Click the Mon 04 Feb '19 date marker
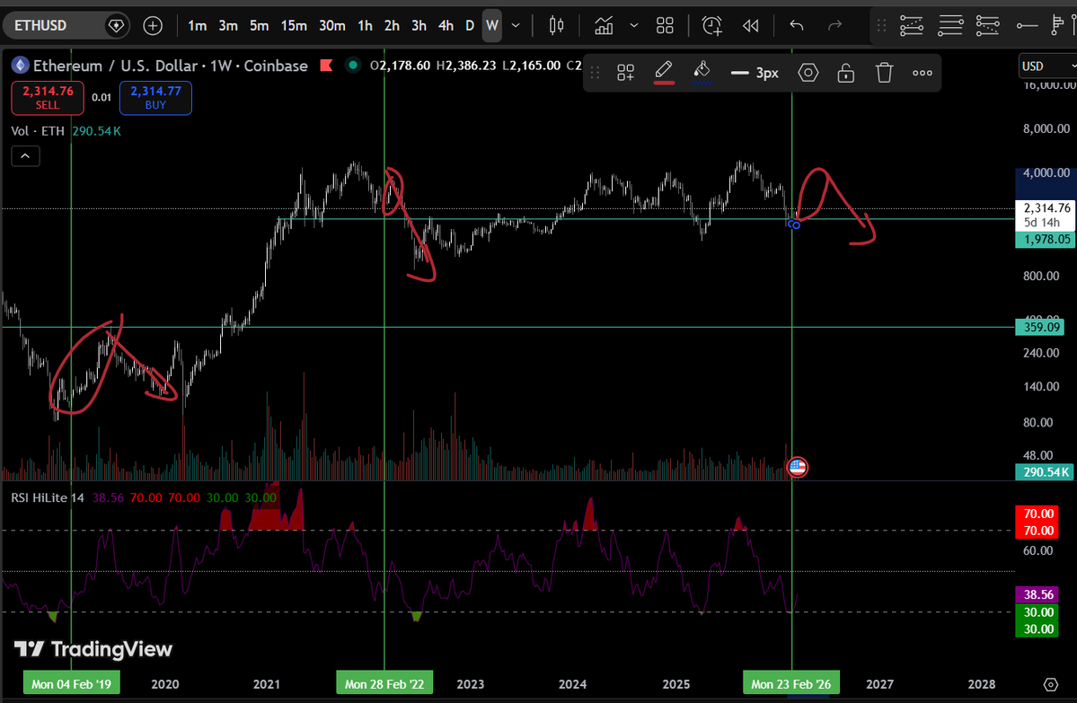The image size is (1077, 703). [x=72, y=684]
